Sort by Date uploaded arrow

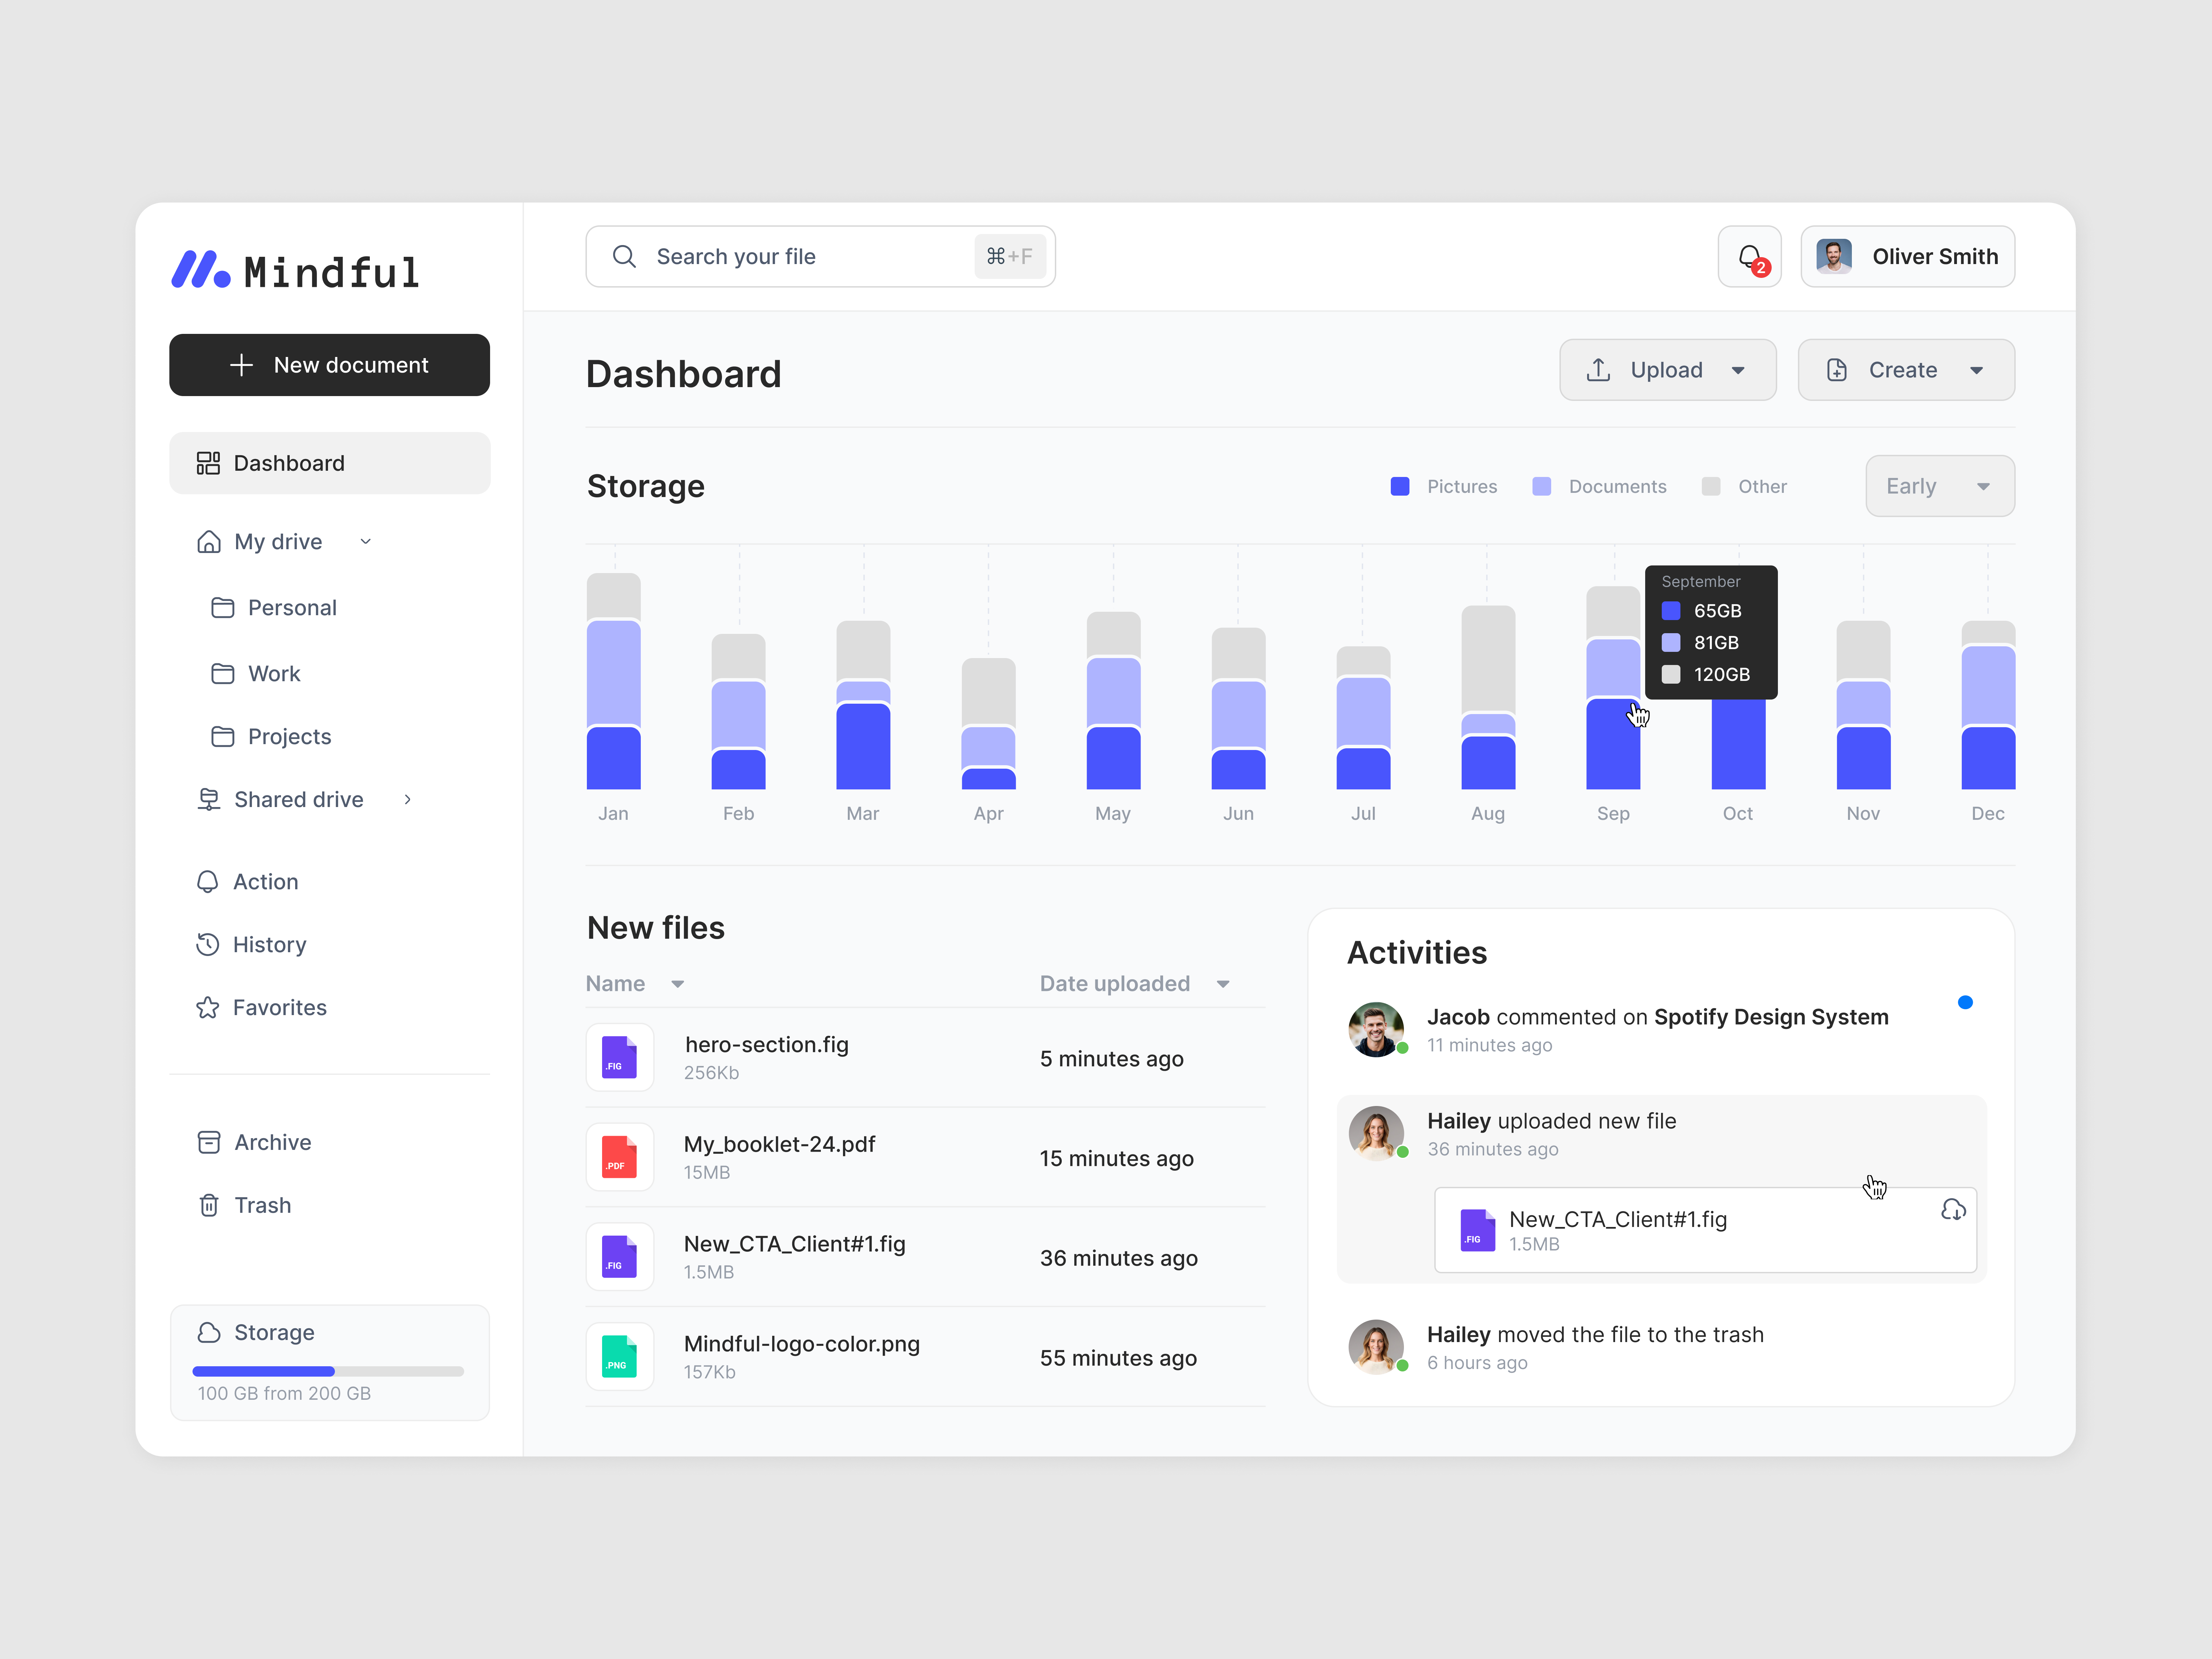pyautogui.click(x=1223, y=984)
